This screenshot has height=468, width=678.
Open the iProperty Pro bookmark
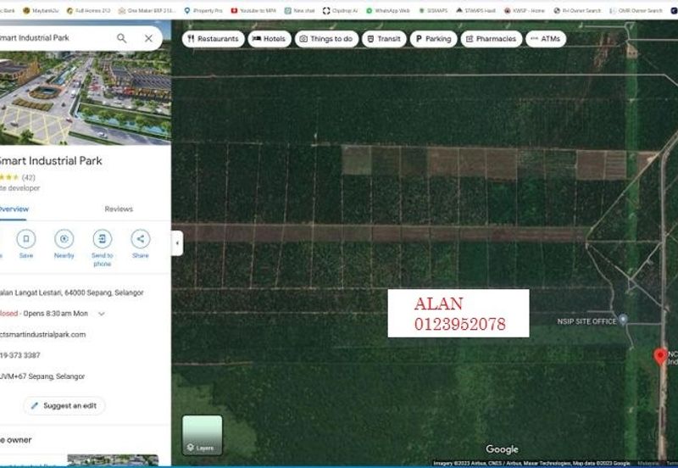coord(203,10)
